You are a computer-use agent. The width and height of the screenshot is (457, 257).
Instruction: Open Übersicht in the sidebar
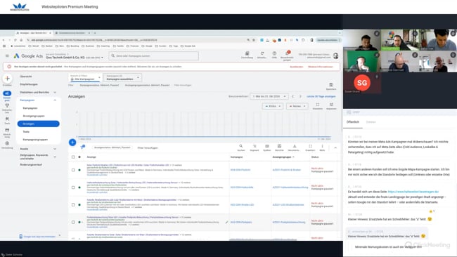pos(26,77)
